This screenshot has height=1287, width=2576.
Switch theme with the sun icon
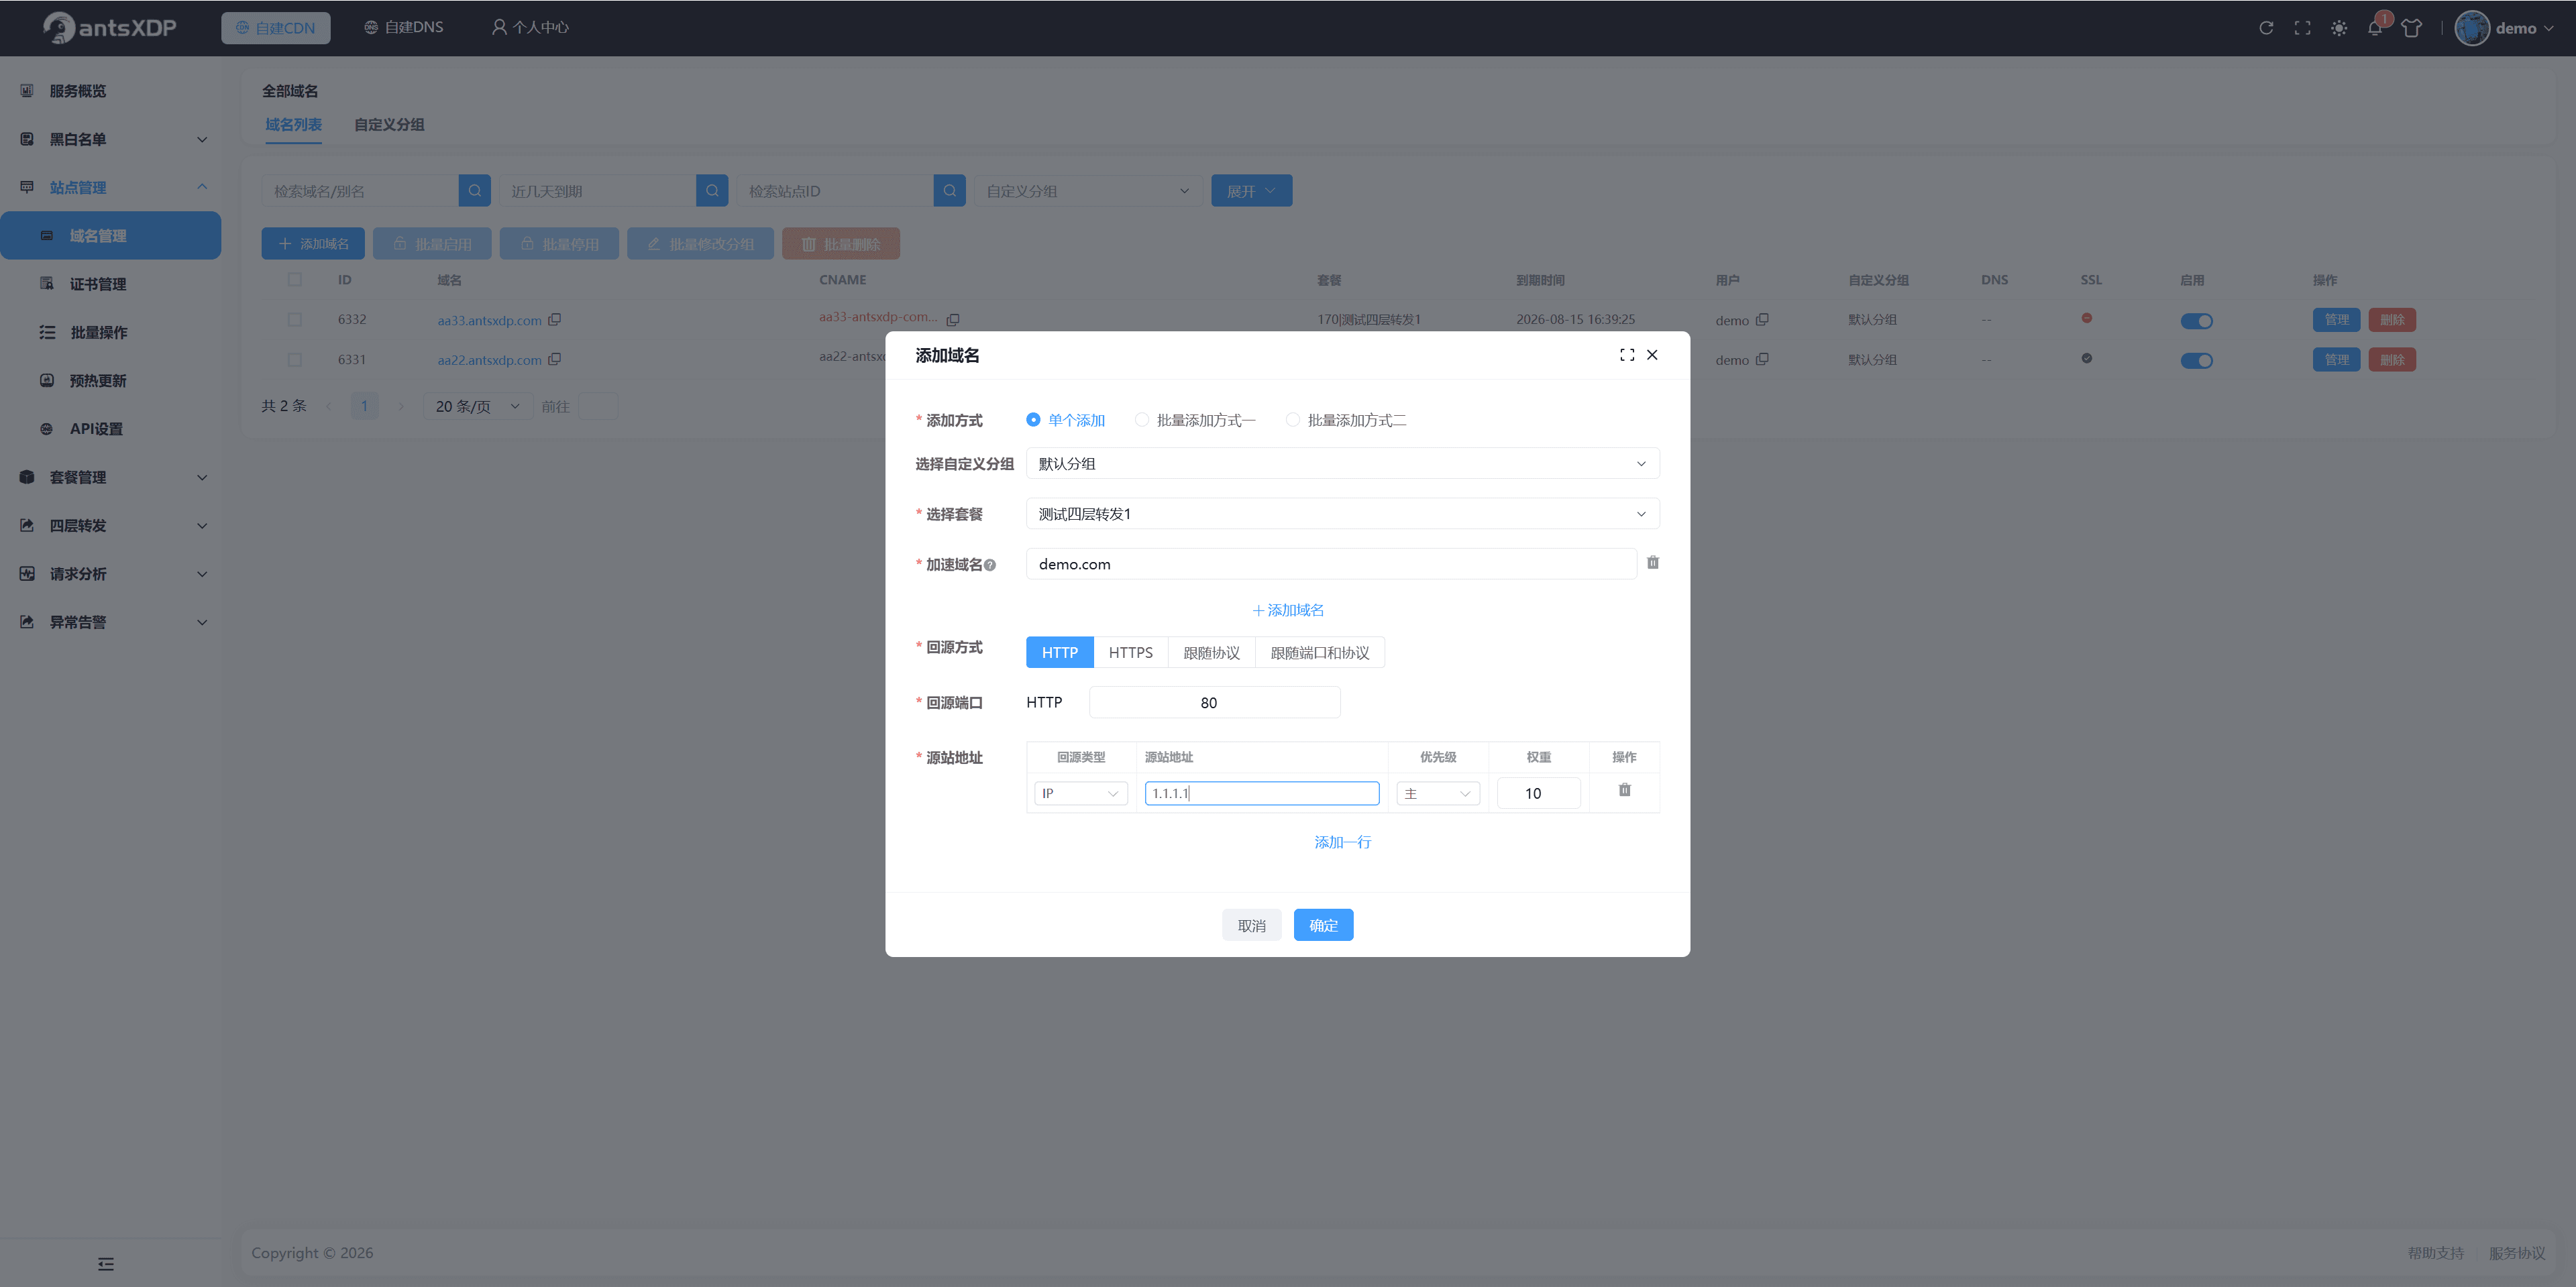pos(2338,28)
